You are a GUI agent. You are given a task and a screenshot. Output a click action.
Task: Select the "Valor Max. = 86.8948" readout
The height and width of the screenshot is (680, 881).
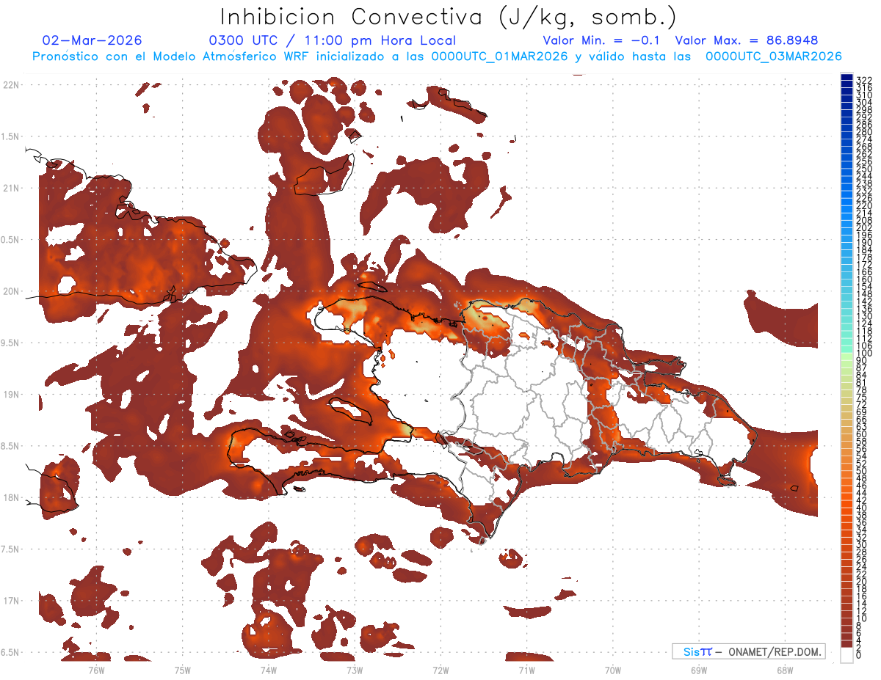coord(747,40)
